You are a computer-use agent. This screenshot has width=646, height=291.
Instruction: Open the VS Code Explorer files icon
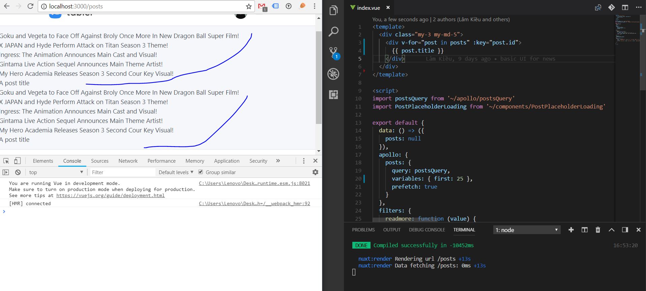pyautogui.click(x=333, y=10)
